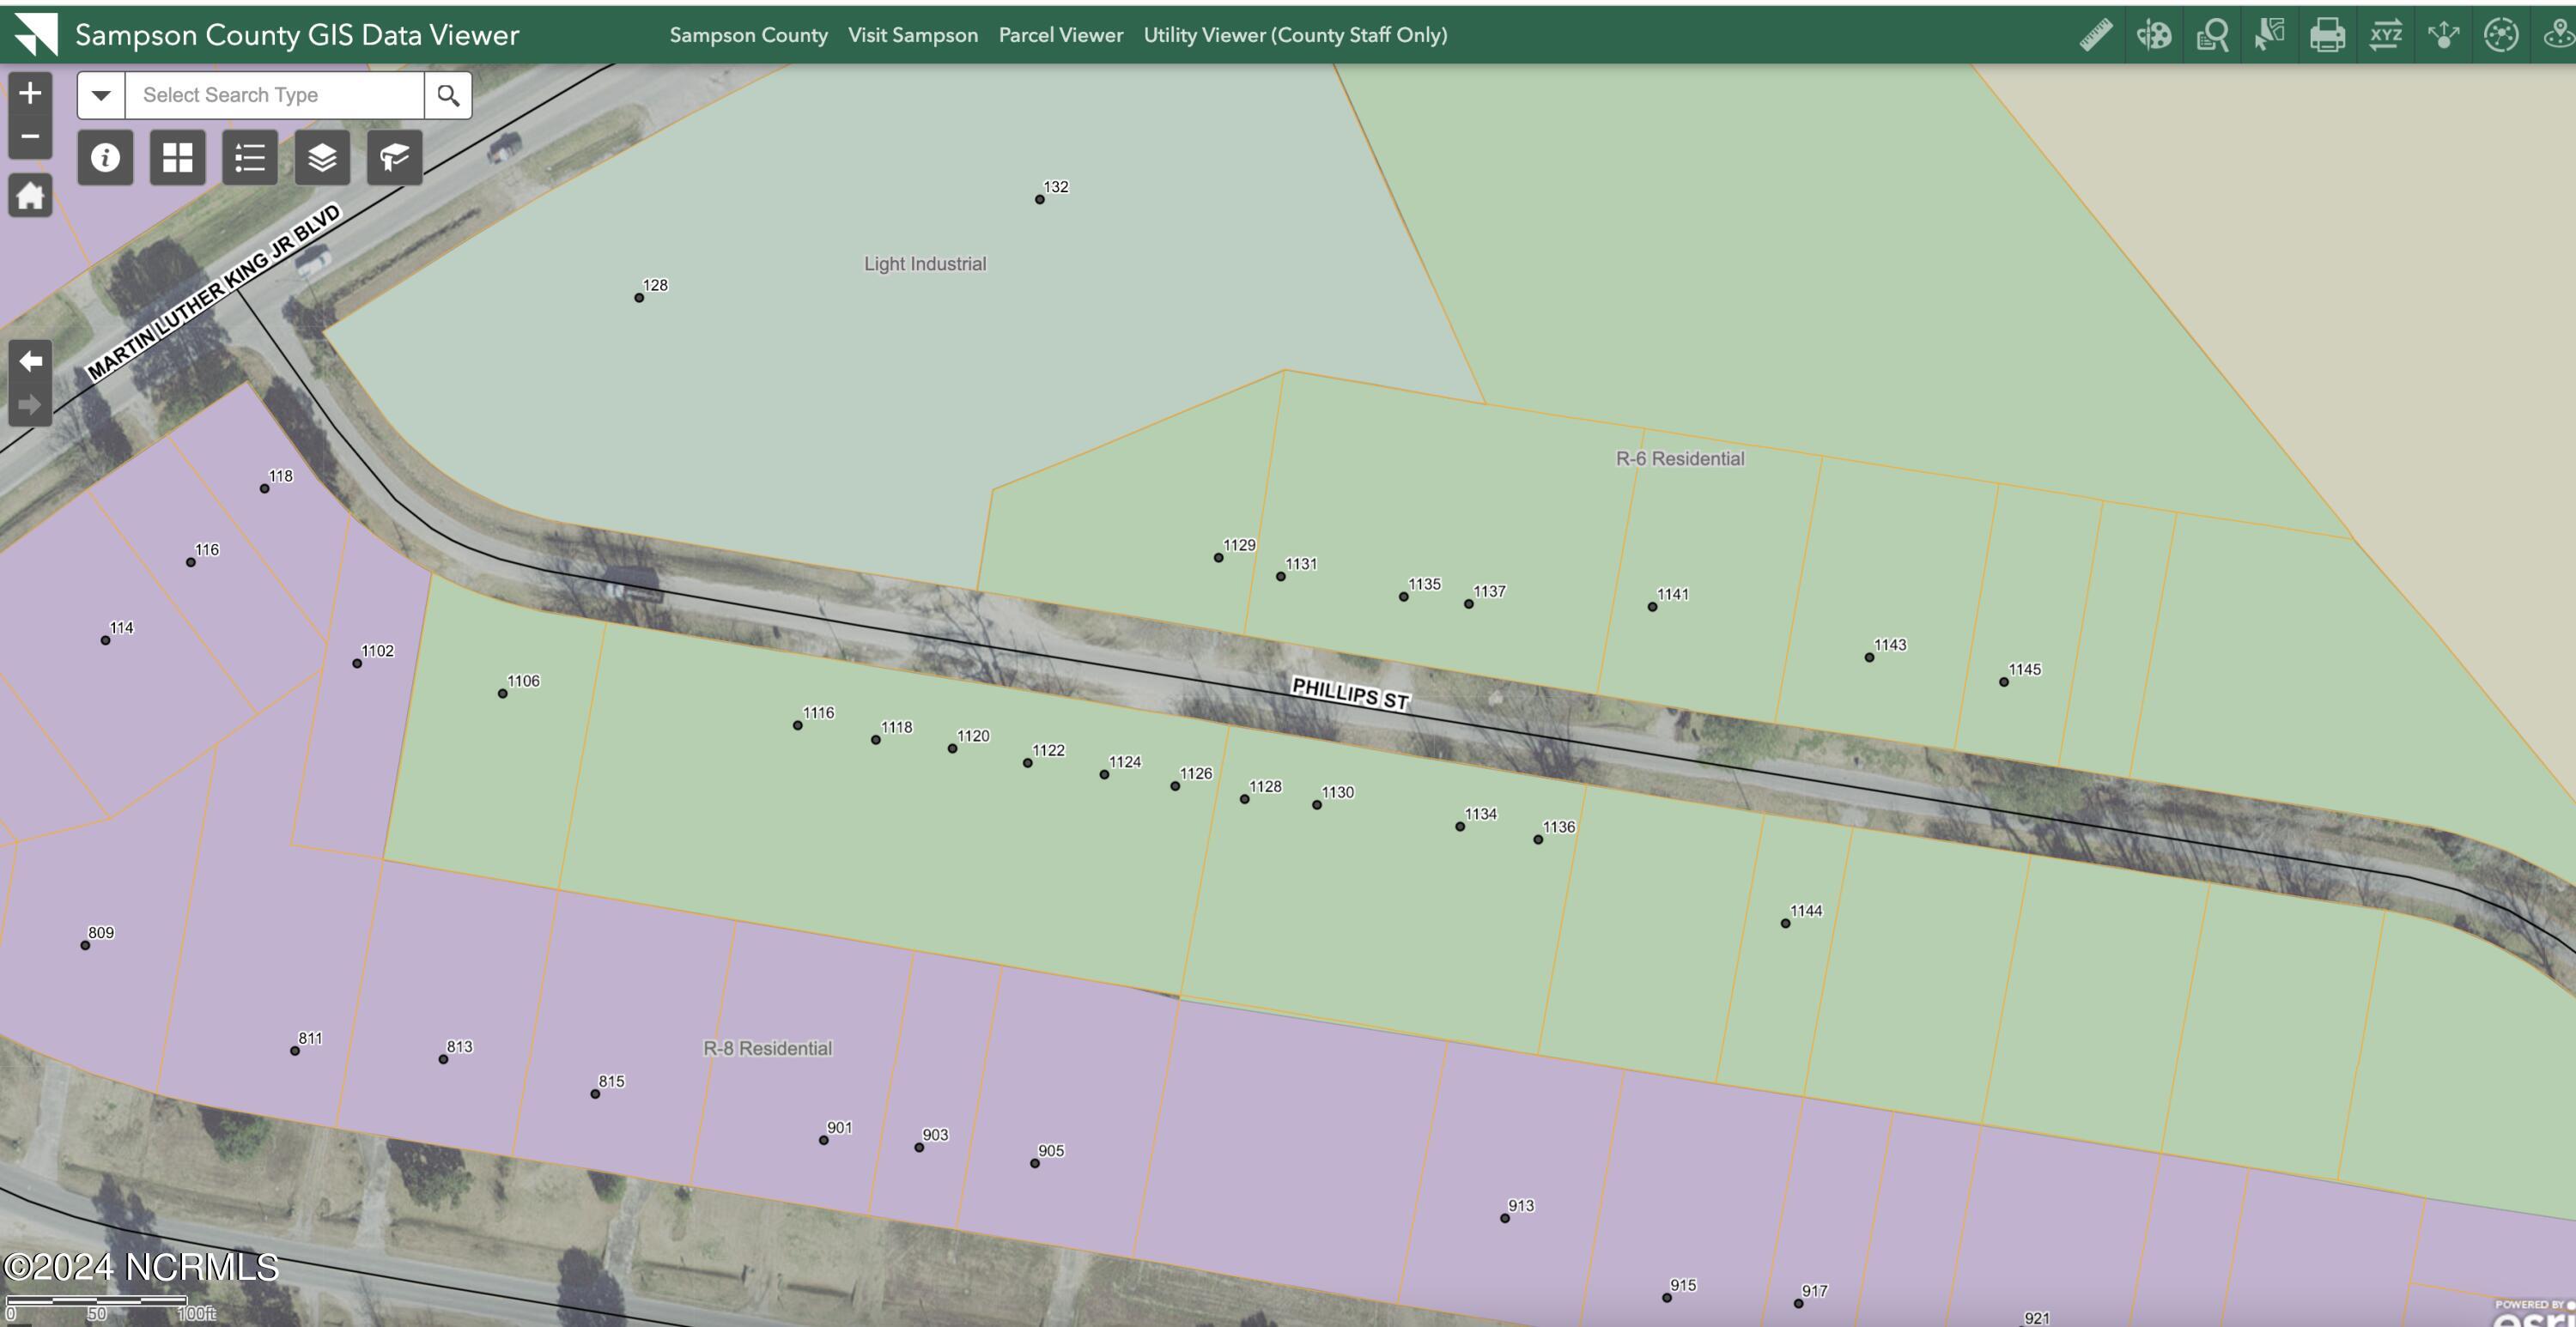The width and height of the screenshot is (2576, 1327).
Task: Open the Visit Sampson link
Action: point(912,35)
